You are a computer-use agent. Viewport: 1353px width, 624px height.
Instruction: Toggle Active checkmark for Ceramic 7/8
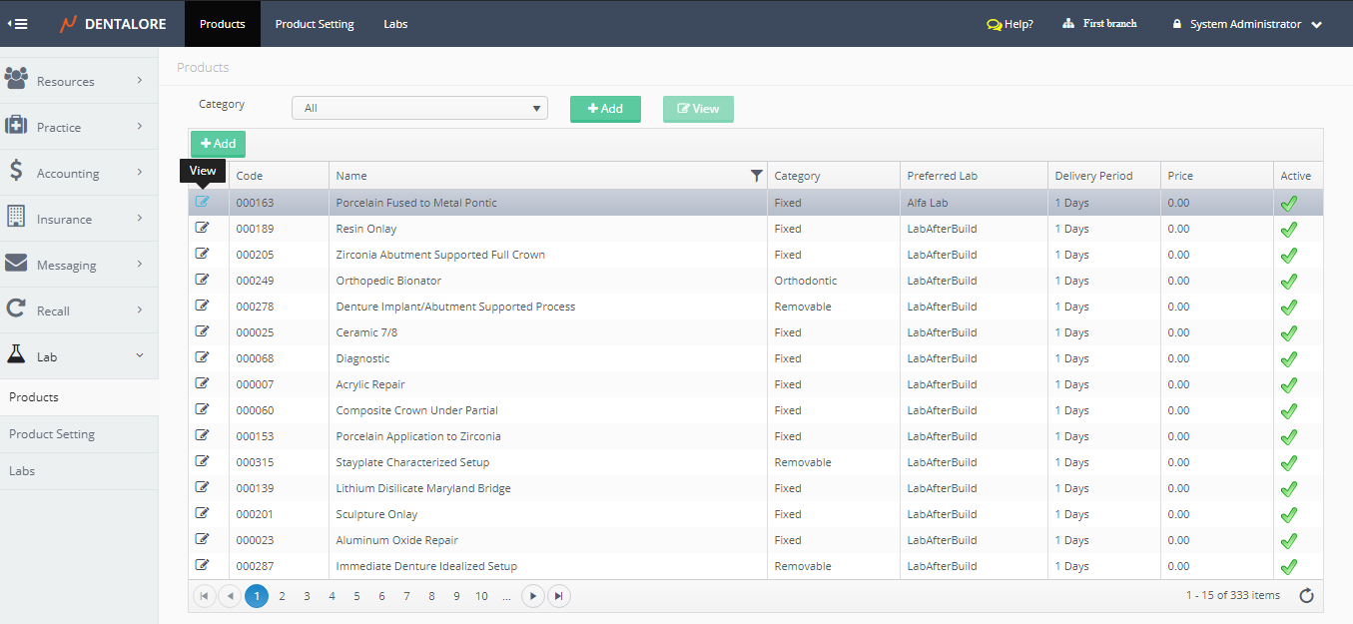[x=1289, y=332]
